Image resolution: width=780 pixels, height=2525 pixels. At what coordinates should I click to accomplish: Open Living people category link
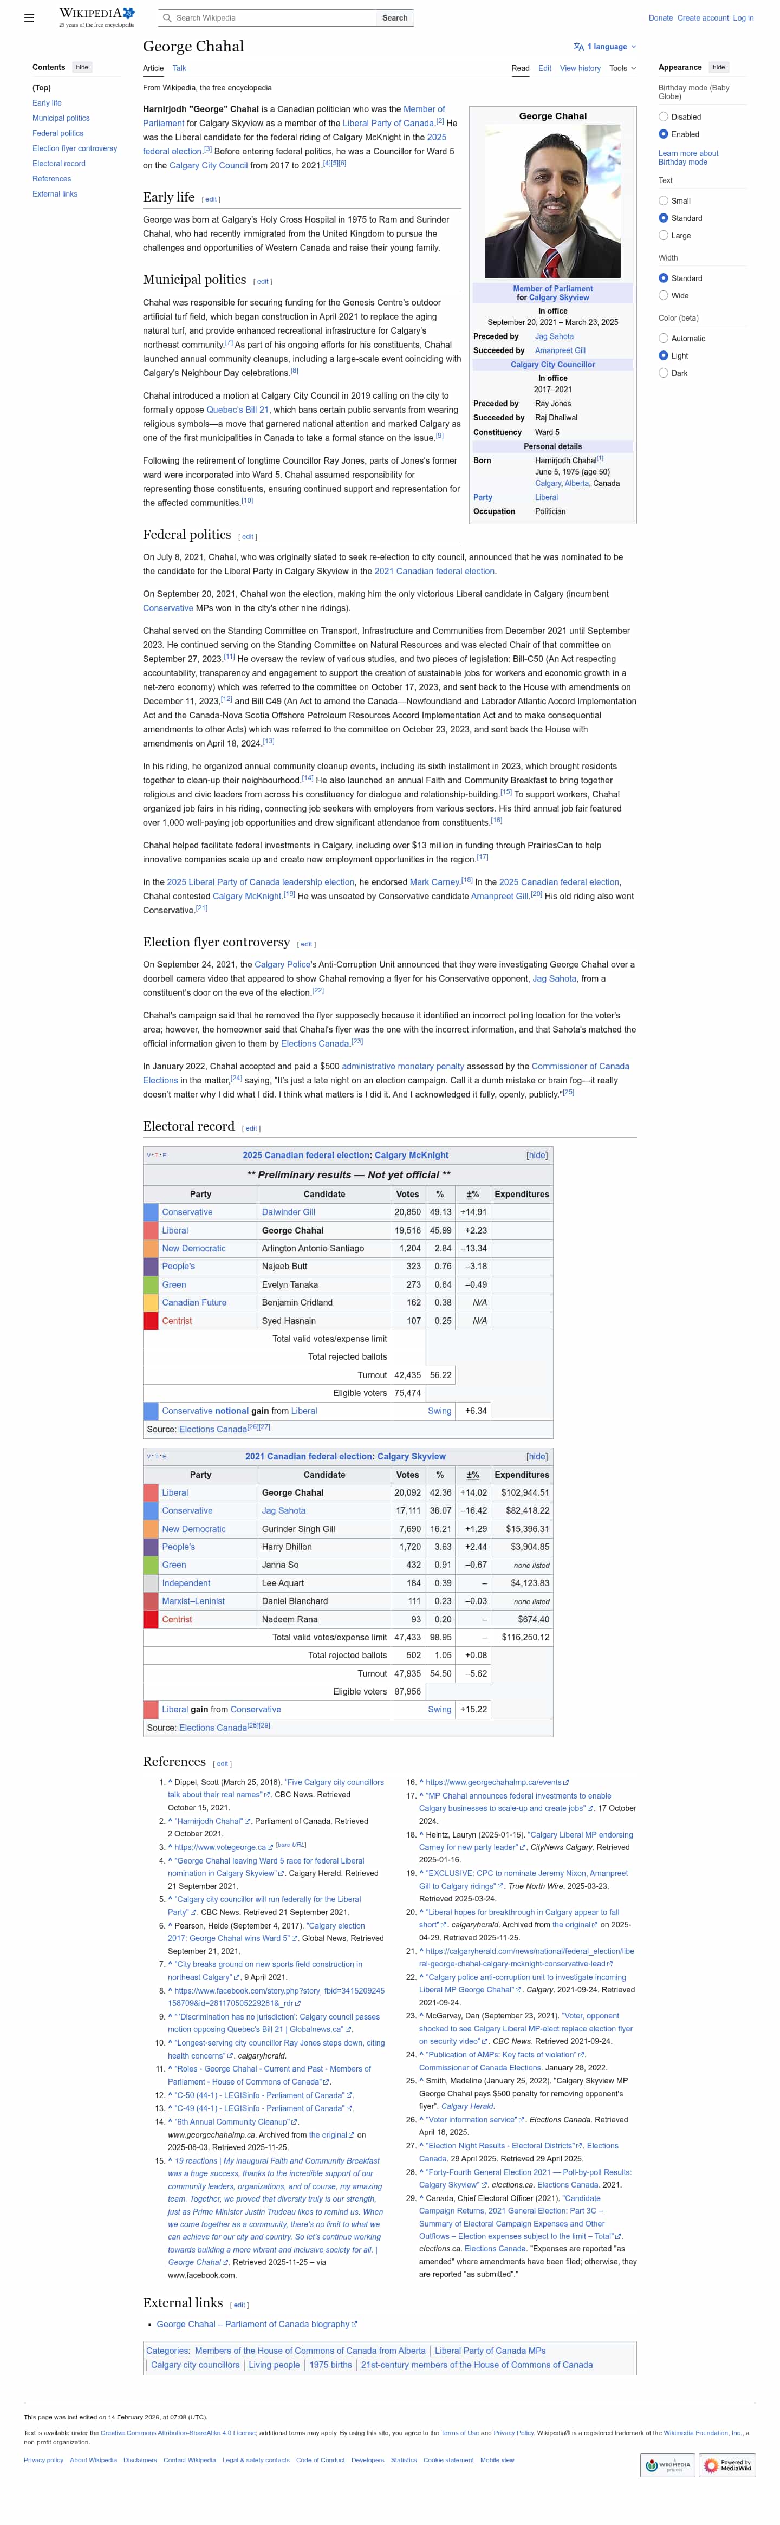(275, 2365)
